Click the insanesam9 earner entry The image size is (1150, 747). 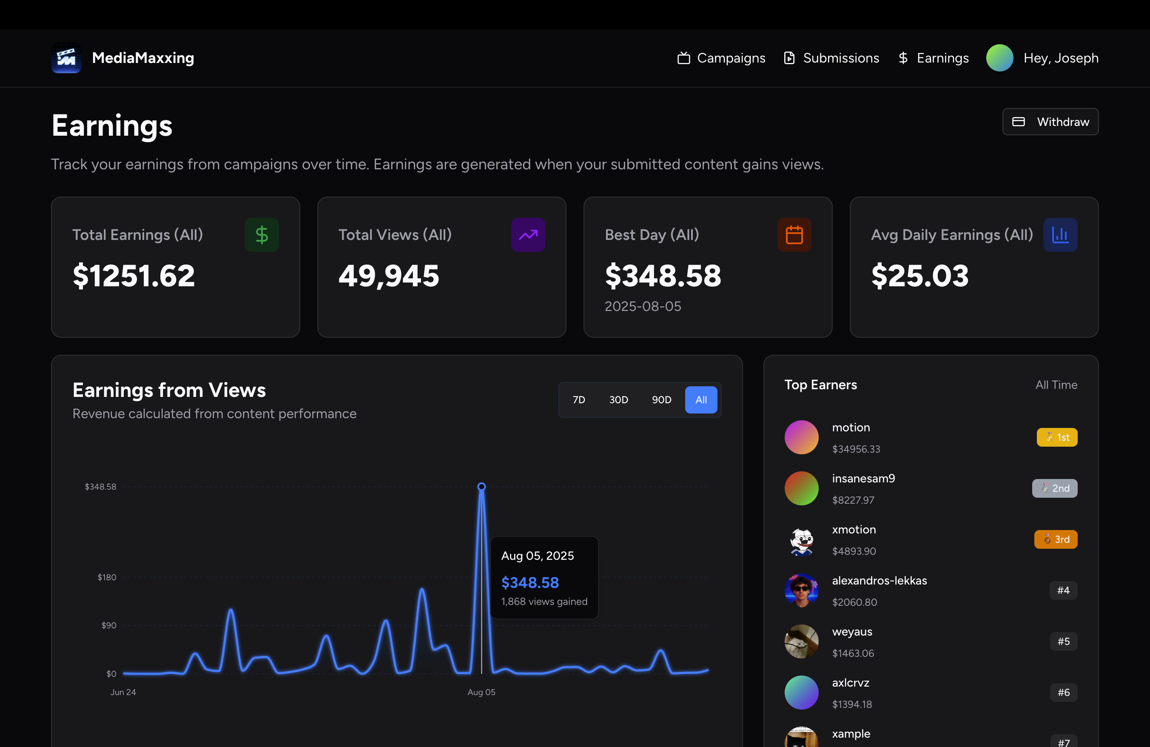point(863,488)
